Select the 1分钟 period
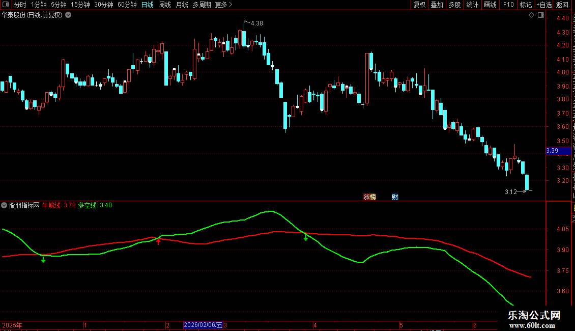Image resolution: width=575 pixels, height=331 pixels. tap(39, 5)
